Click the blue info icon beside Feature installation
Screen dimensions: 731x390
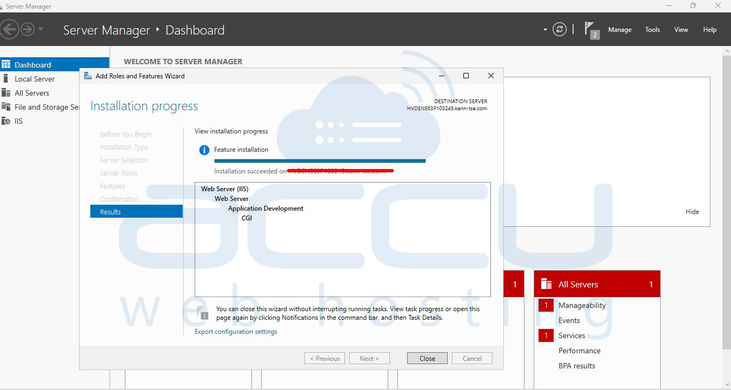(204, 150)
